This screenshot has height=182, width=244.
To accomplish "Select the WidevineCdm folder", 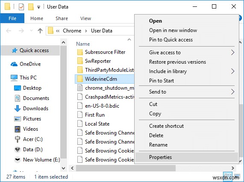I will tap(105, 79).
